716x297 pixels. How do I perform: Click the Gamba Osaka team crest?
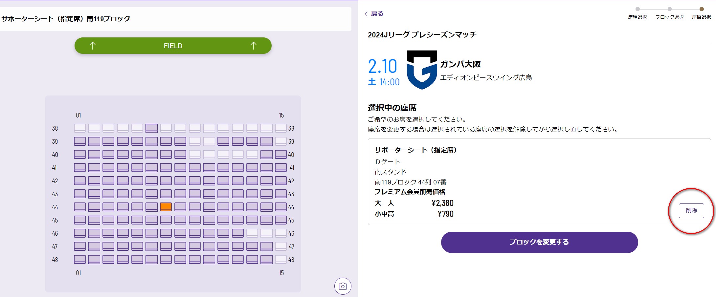422,70
